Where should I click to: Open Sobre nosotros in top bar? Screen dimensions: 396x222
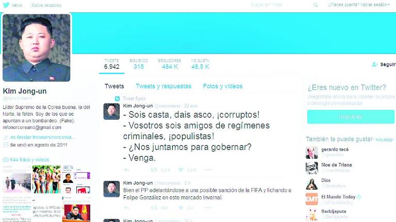[x=46, y=5]
